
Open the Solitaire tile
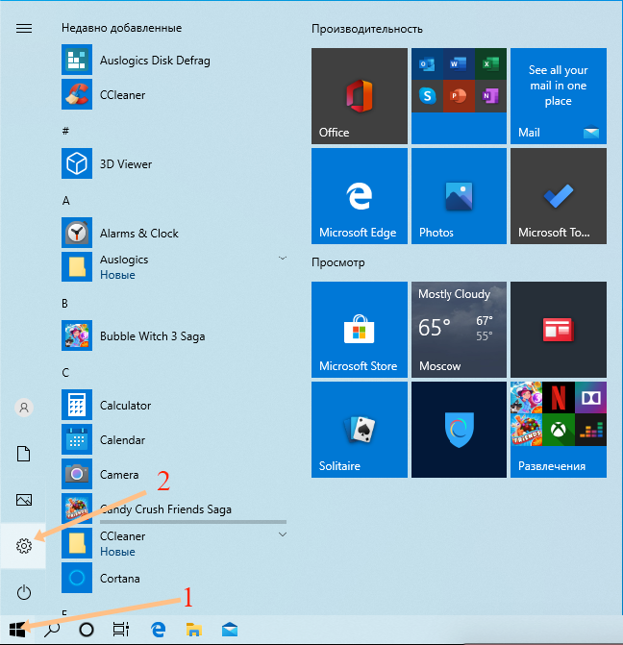[360, 430]
